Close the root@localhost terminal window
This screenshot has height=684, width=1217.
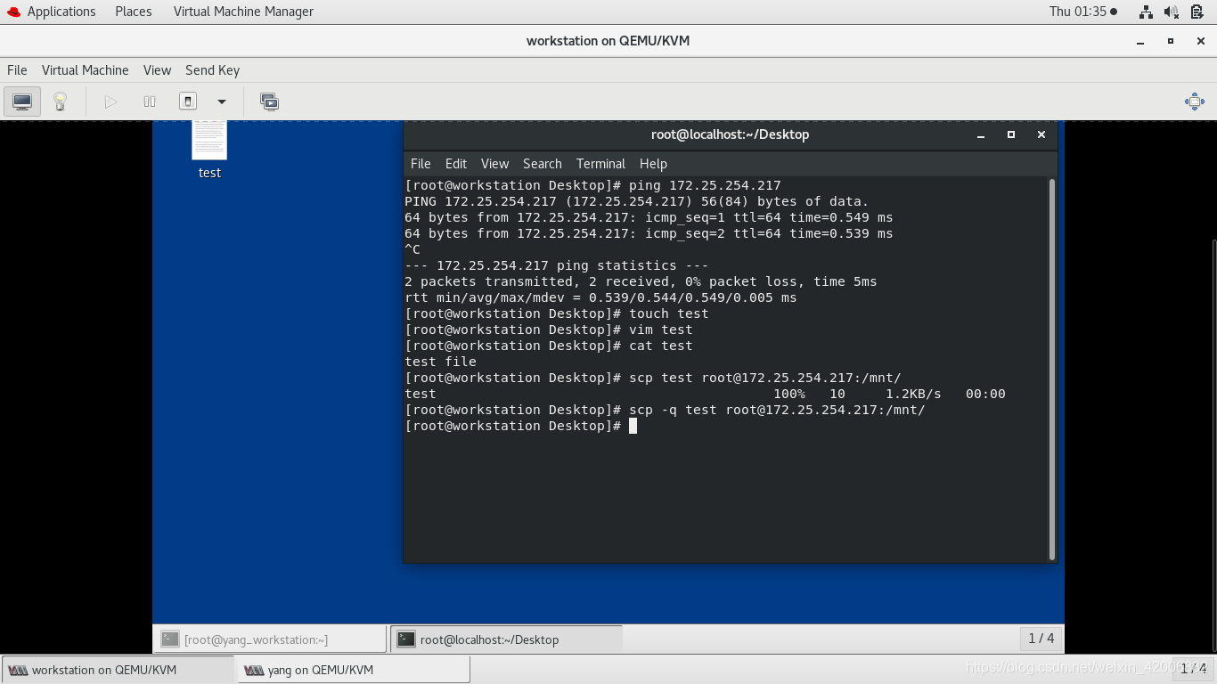[x=1041, y=135]
